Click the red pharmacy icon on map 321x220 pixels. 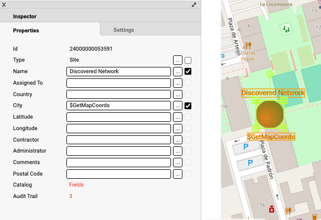coord(272,210)
